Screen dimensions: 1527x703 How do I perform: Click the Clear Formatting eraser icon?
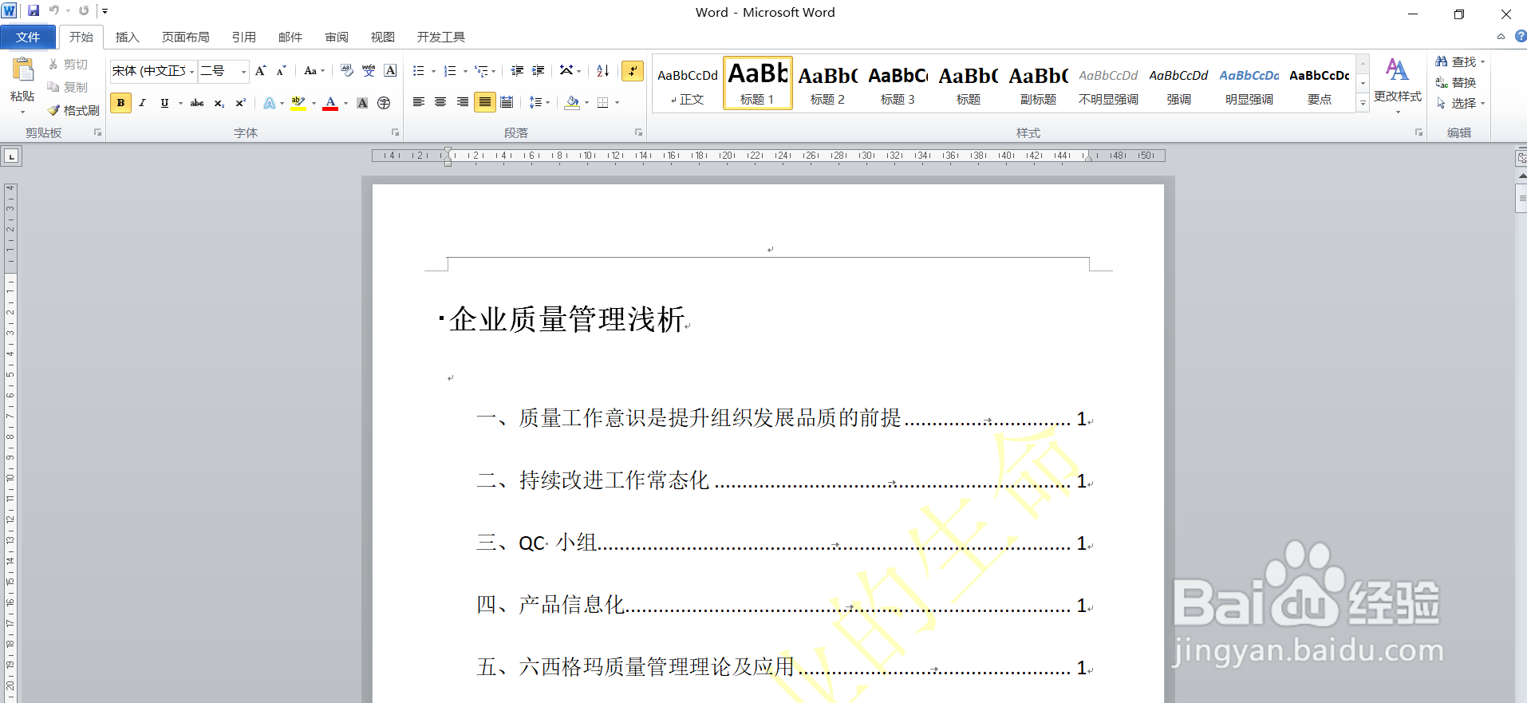click(x=346, y=71)
